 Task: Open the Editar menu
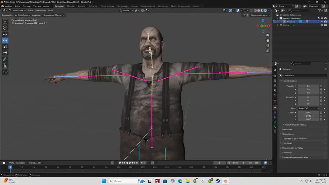[x=18, y=6]
